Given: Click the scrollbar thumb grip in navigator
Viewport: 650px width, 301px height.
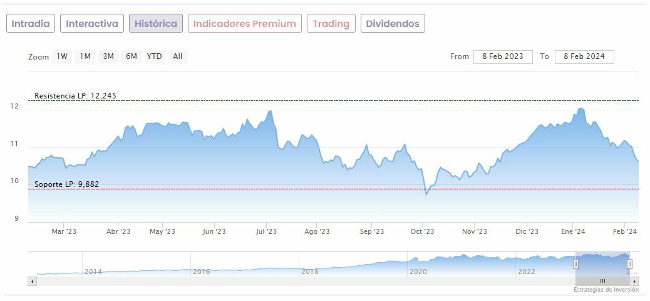Looking at the screenshot, I should coord(602,282).
